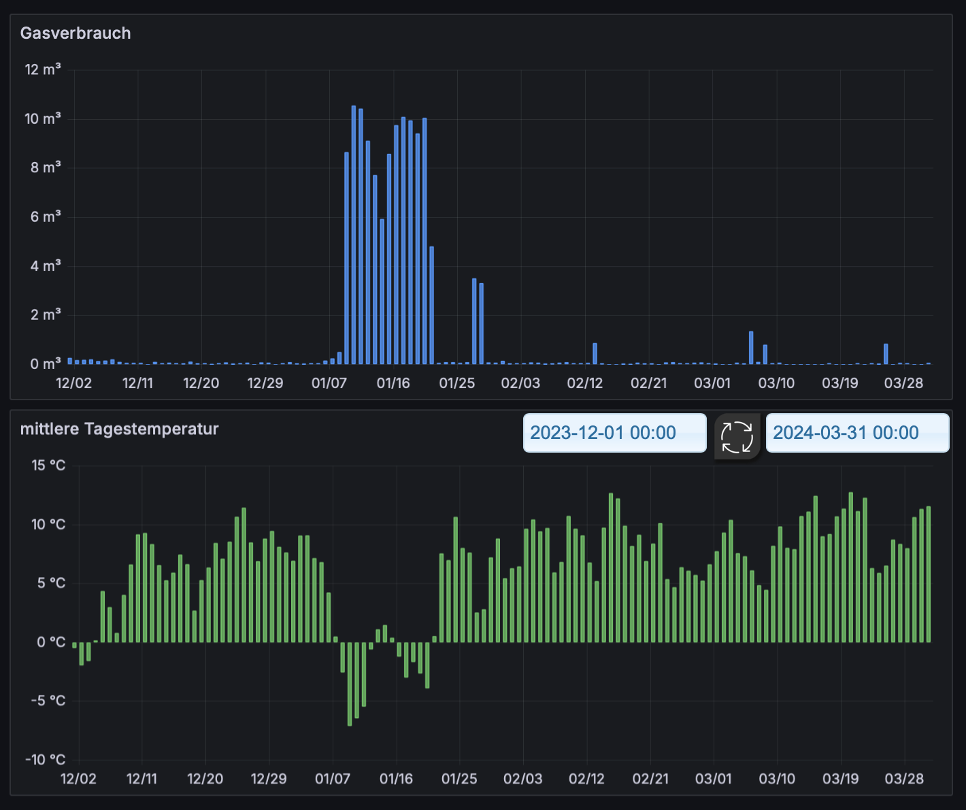Click the 10 m³ axis label

point(43,118)
